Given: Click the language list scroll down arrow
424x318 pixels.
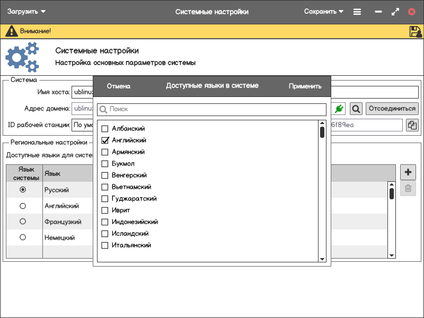Looking at the screenshot, I should tap(322, 259).
